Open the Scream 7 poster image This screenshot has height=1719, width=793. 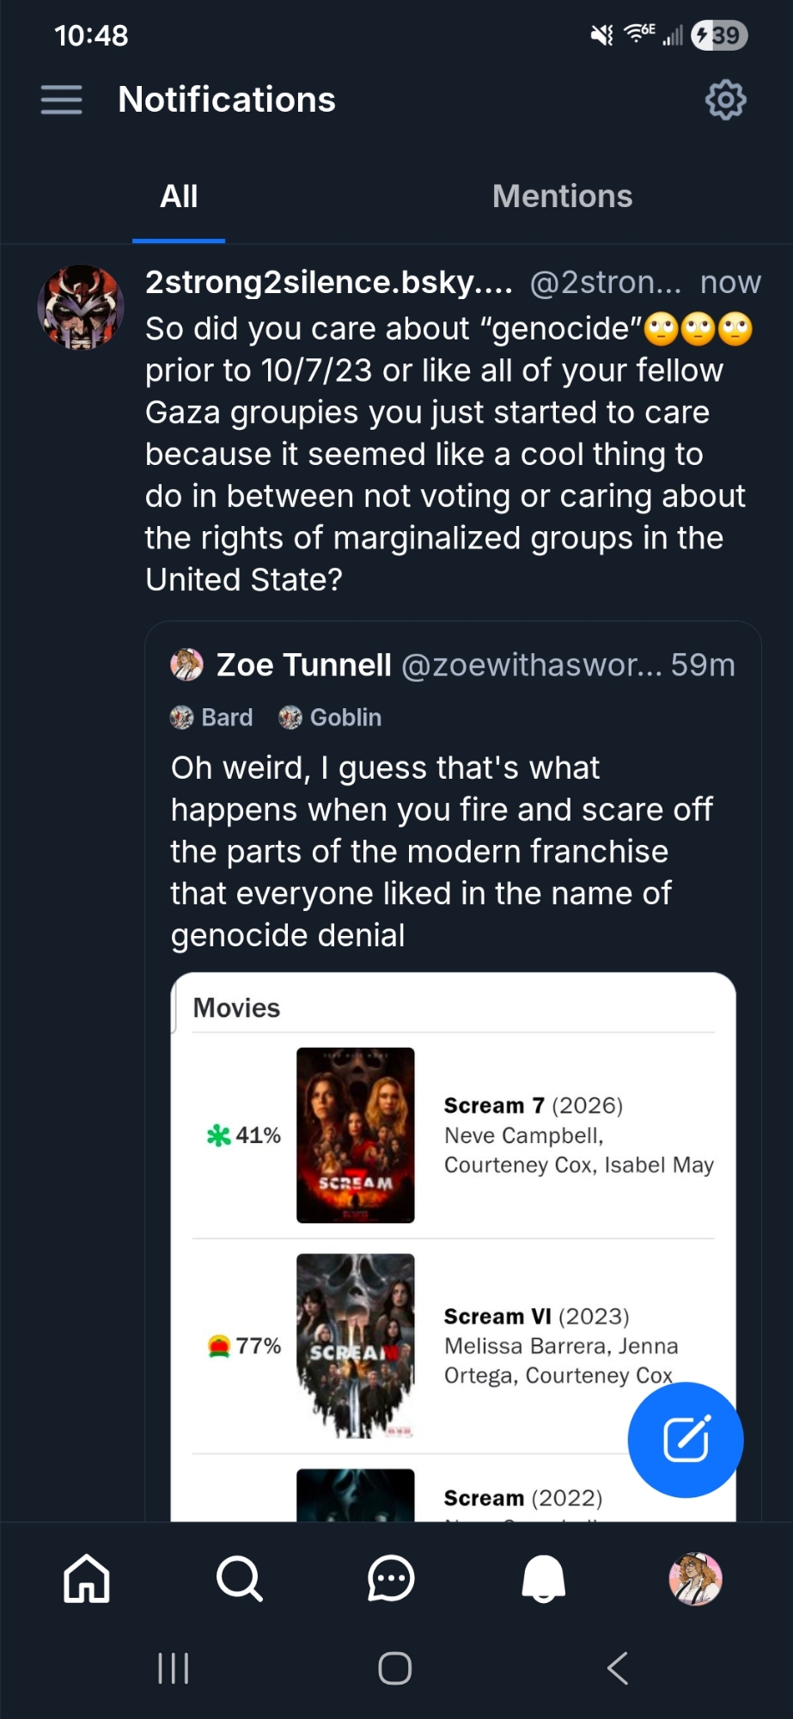pos(355,1135)
